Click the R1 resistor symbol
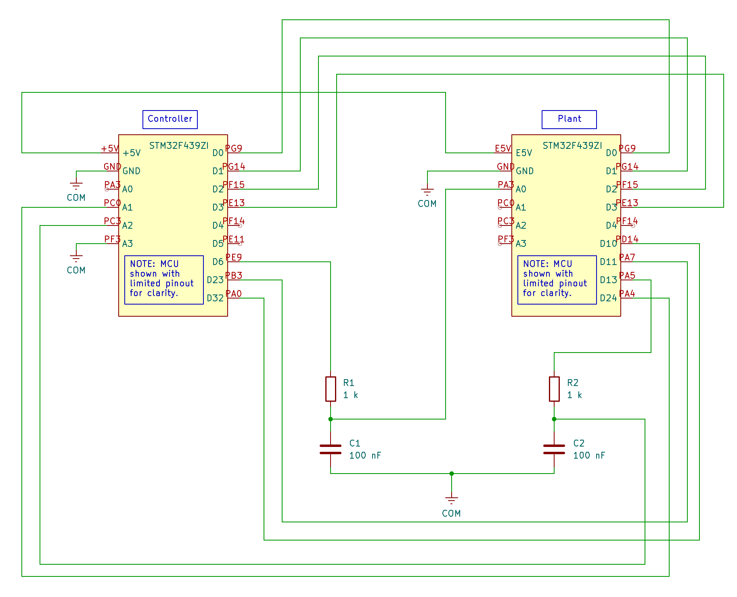Image resolution: width=737 pixels, height=597 pixels. tap(331, 389)
